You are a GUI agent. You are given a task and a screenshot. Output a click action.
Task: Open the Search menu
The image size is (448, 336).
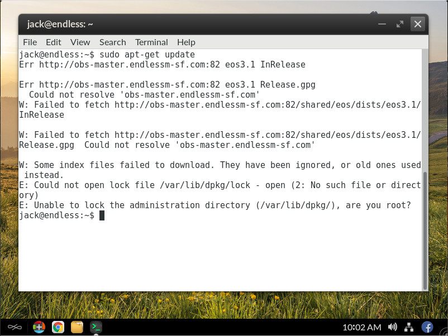(x=112, y=42)
